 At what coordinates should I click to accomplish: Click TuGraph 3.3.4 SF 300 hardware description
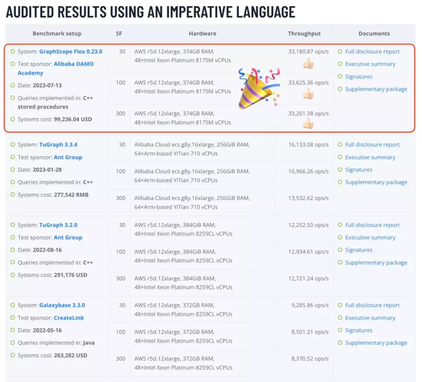(192, 202)
